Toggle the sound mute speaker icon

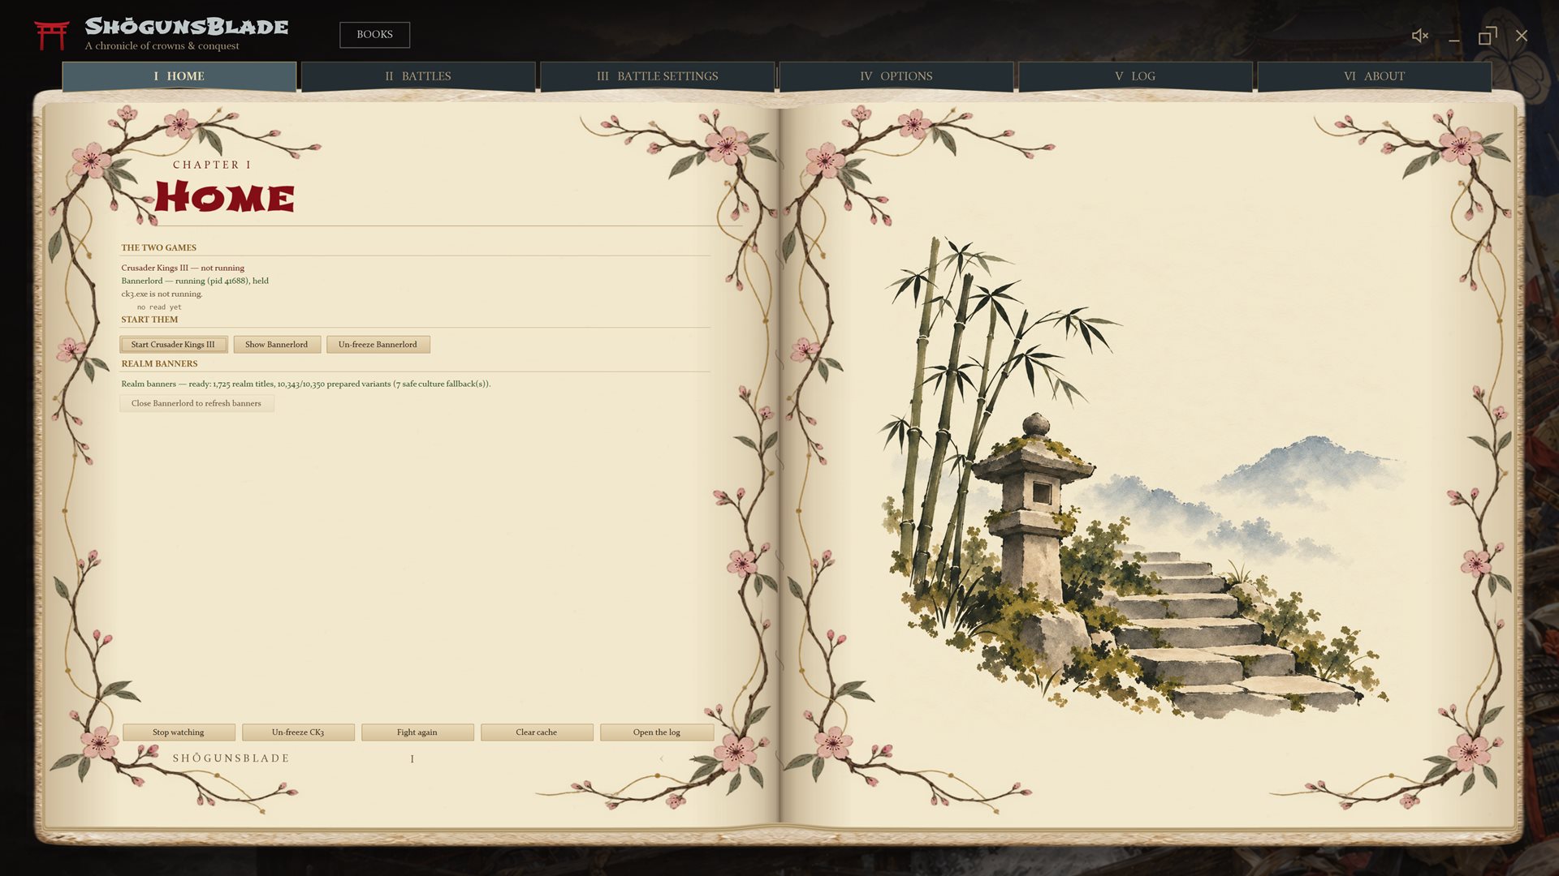[x=1420, y=36]
